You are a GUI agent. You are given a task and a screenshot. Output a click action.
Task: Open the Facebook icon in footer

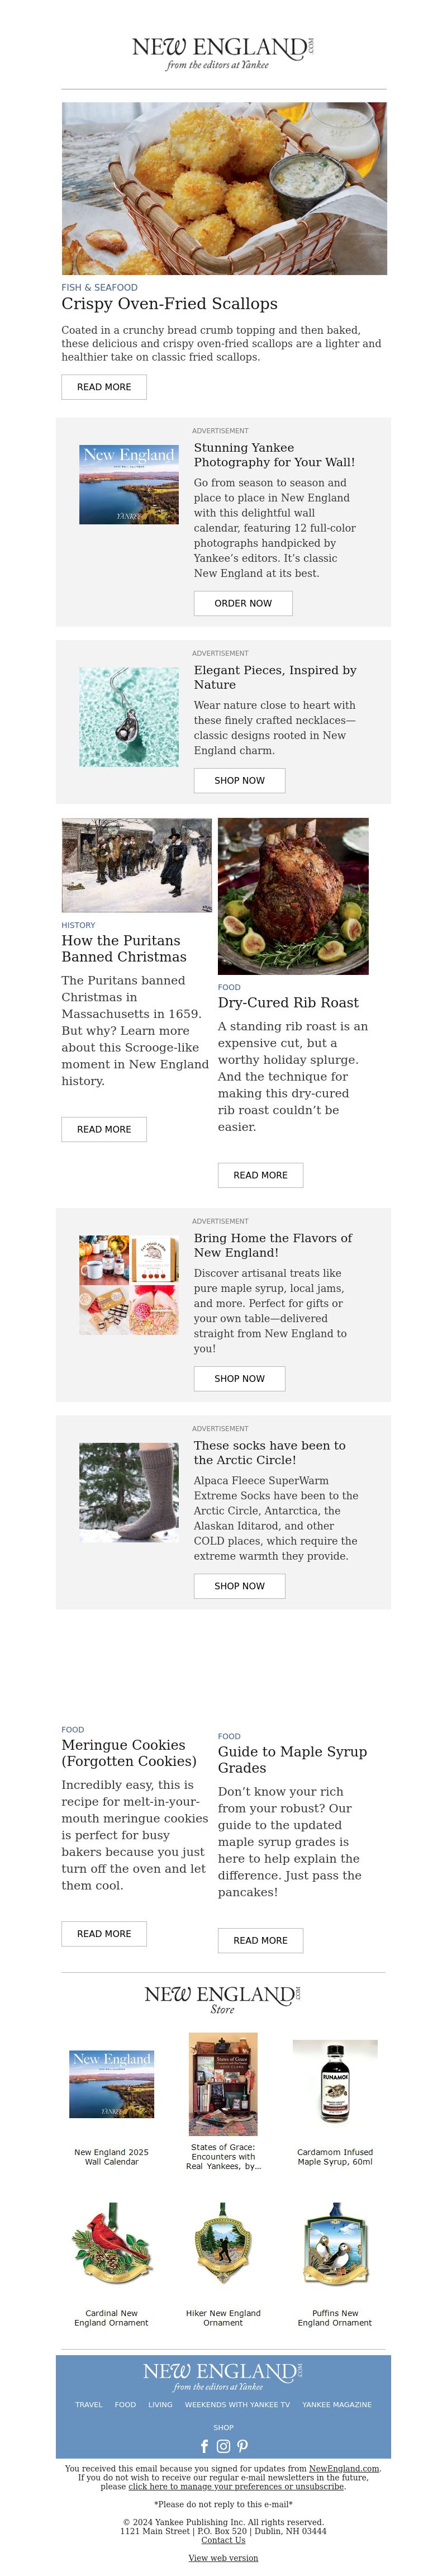click(205, 2446)
